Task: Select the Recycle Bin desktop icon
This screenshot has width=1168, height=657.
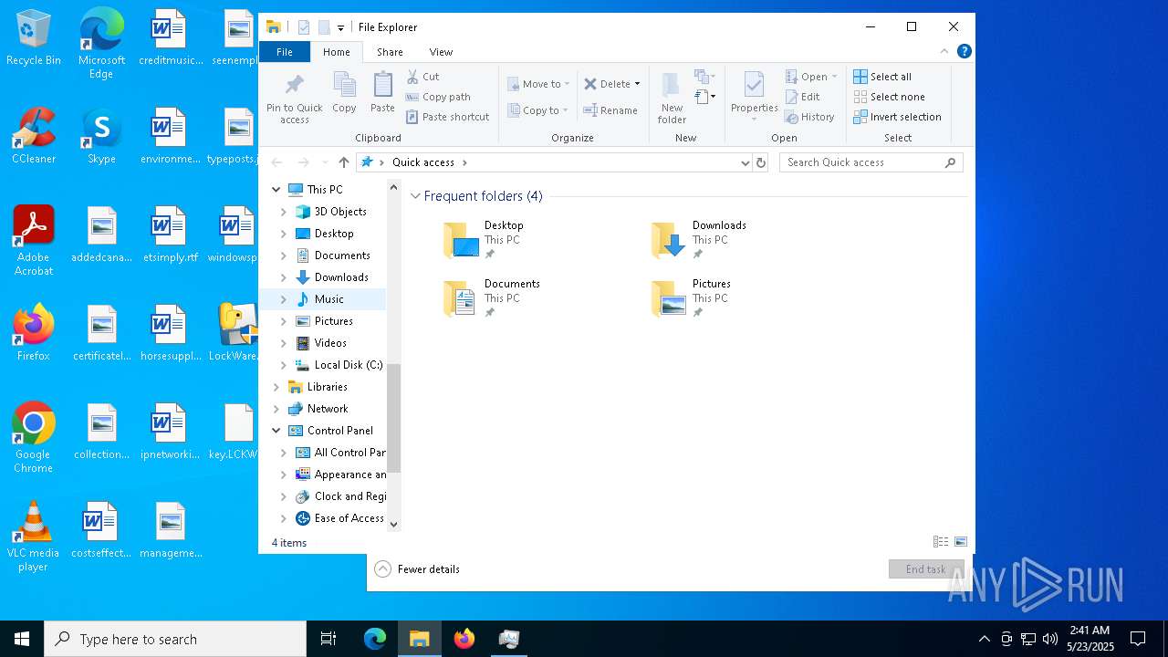Action: (x=34, y=38)
